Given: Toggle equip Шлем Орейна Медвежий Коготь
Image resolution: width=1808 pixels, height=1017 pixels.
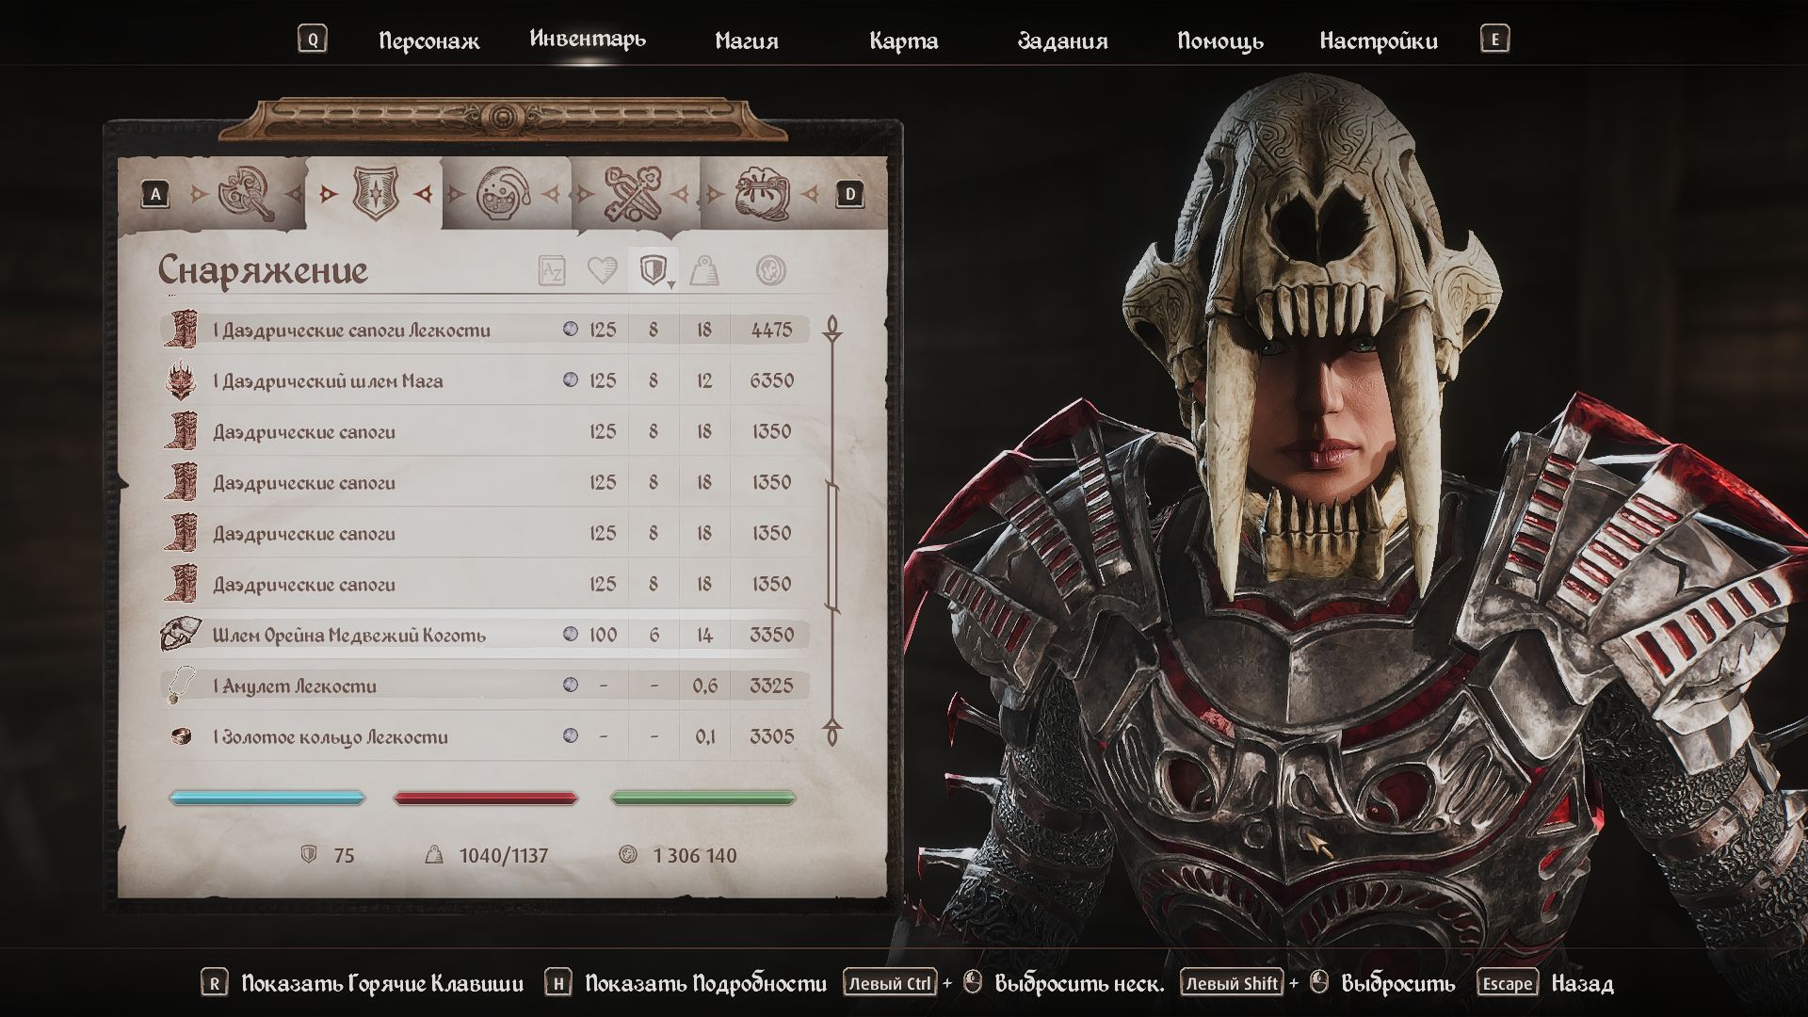Looking at the screenshot, I should (485, 635).
